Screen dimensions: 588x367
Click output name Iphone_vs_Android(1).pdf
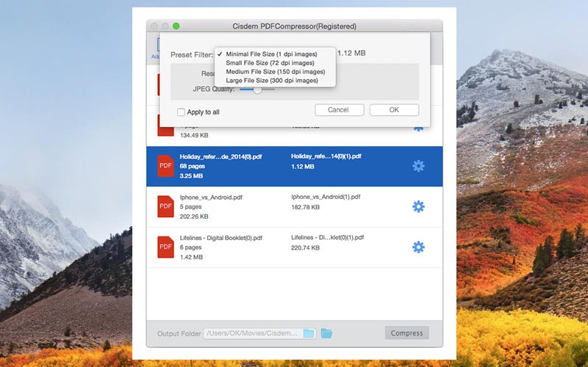[x=326, y=197]
